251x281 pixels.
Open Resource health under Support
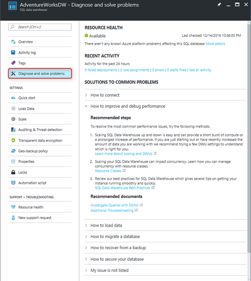tap(40, 207)
